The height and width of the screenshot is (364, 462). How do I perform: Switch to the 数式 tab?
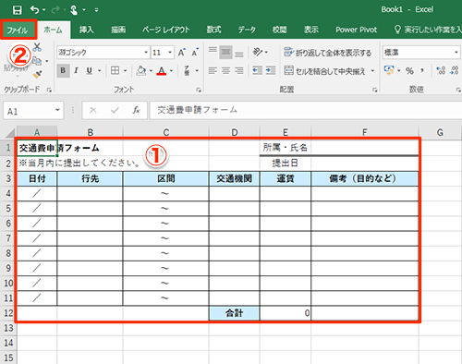point(214,30)
